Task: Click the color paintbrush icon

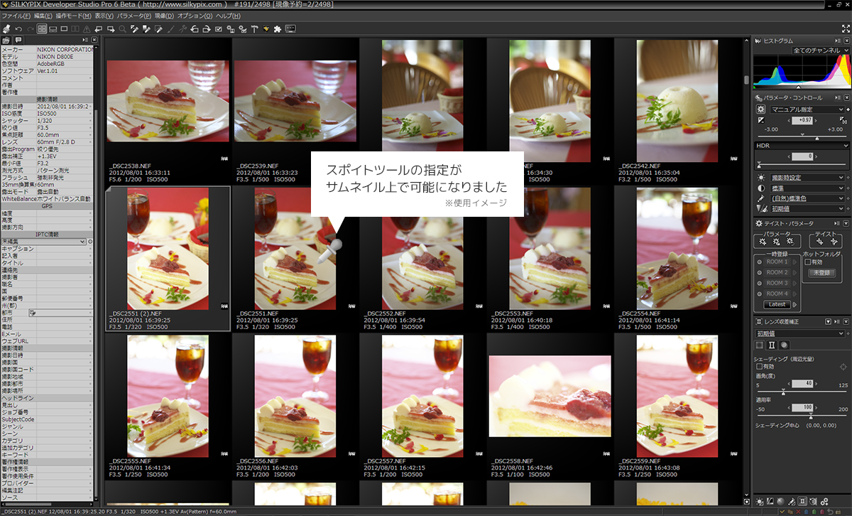Action: point(761,198)
